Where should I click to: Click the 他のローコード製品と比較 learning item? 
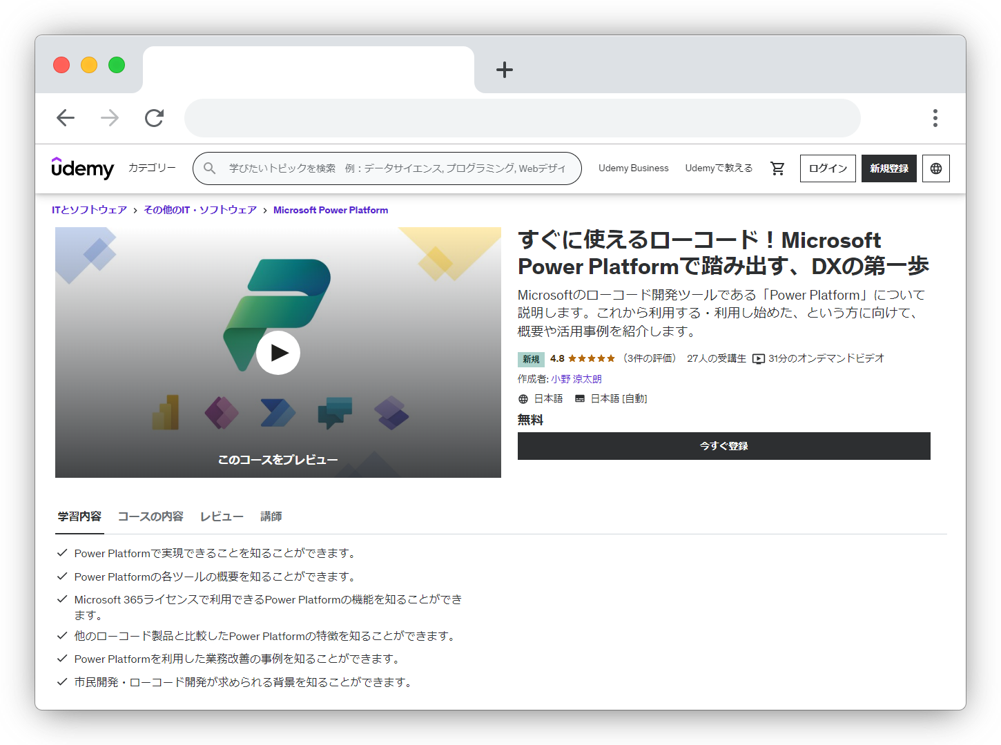point(266,636)
